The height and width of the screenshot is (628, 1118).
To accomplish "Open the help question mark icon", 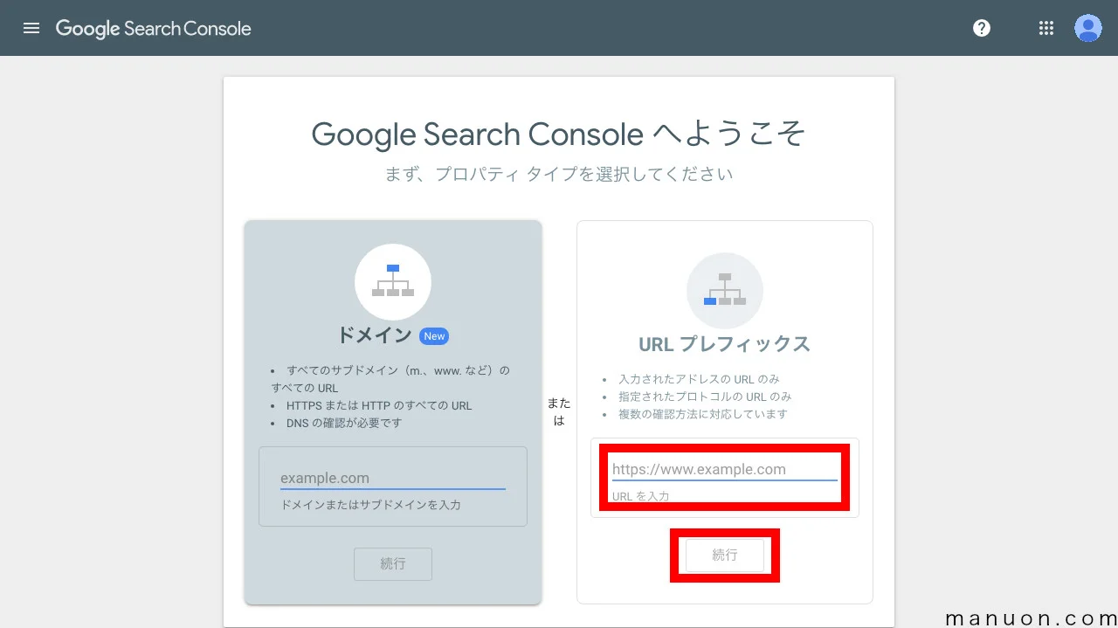I will 981,27.
